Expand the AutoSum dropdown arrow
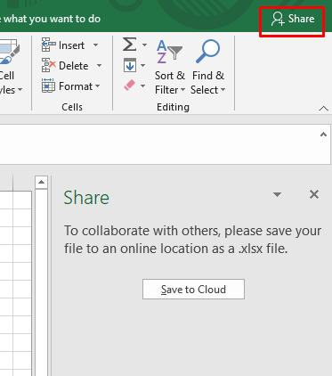 [144, 45]
